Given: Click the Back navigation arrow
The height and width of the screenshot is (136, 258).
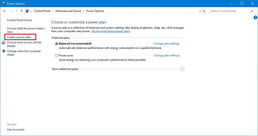Looking at the screenshot, I should coord(5,11).
